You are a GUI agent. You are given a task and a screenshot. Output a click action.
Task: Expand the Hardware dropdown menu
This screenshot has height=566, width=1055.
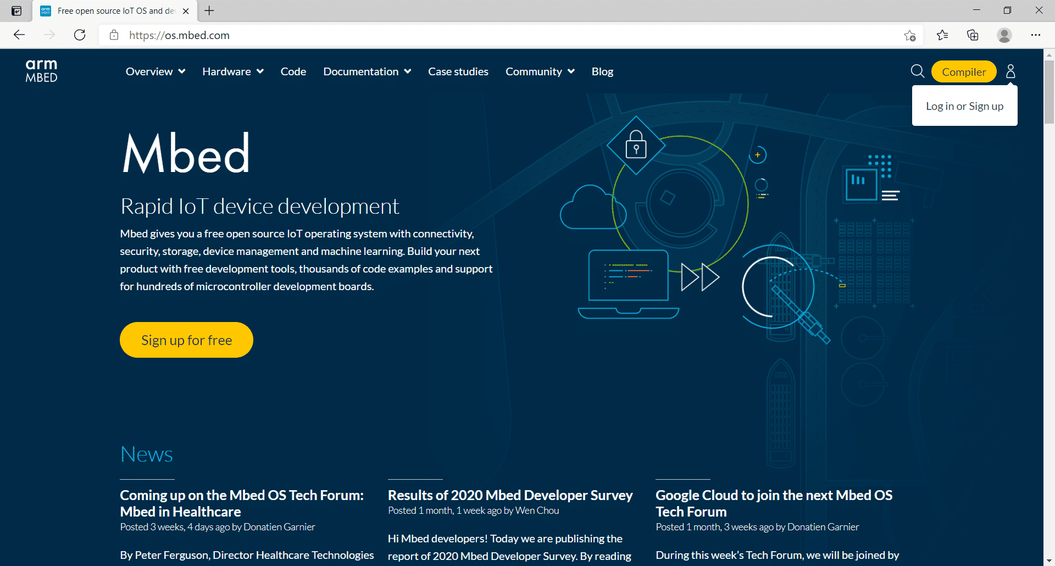232,71
